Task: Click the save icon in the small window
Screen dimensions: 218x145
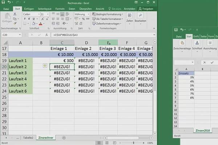Action: (x=176, y=30)
